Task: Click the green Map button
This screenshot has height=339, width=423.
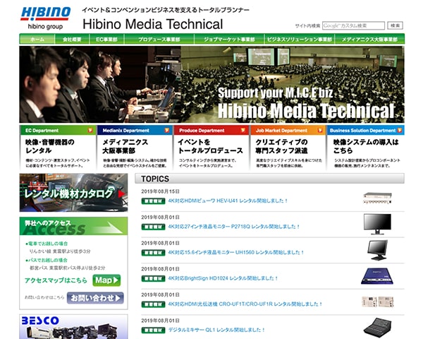Action: [106, 280]
